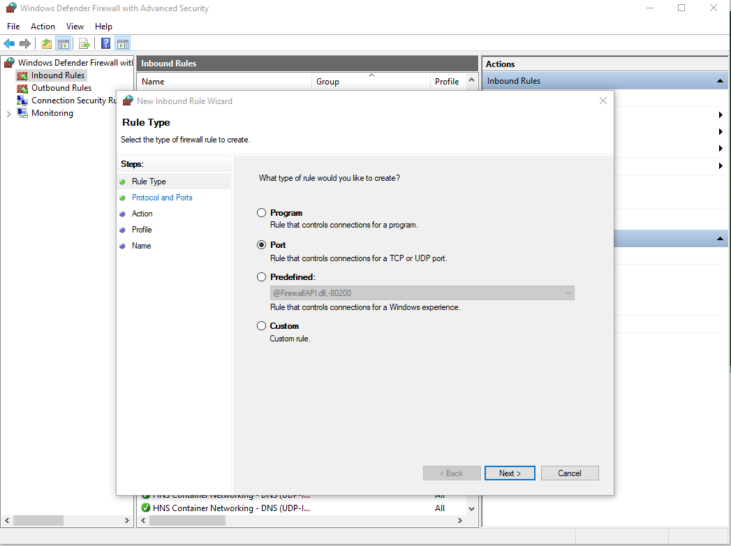Open the Action menu

coord(43,27)
